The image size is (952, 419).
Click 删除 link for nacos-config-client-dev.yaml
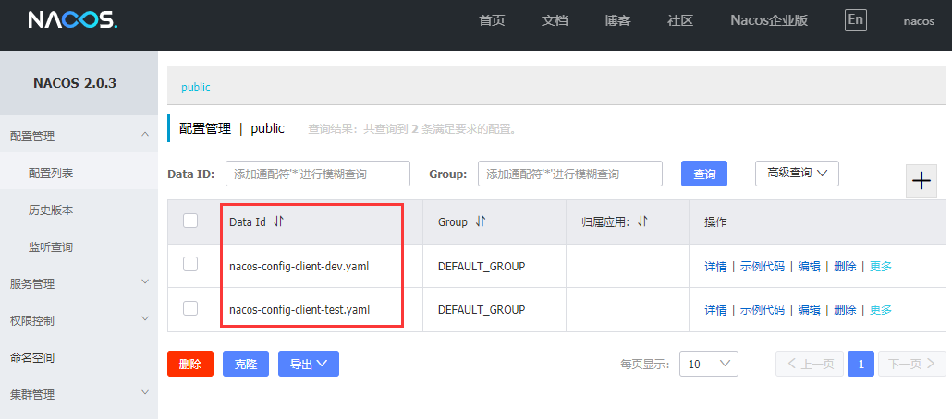845,266
